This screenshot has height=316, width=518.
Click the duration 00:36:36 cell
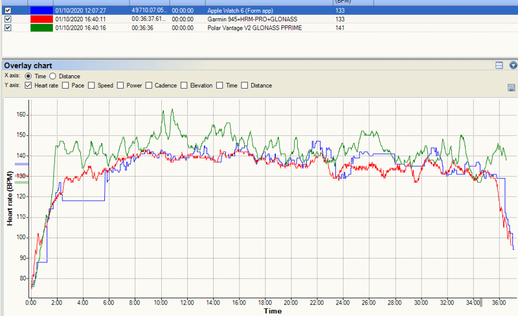(x=142, y=28)
